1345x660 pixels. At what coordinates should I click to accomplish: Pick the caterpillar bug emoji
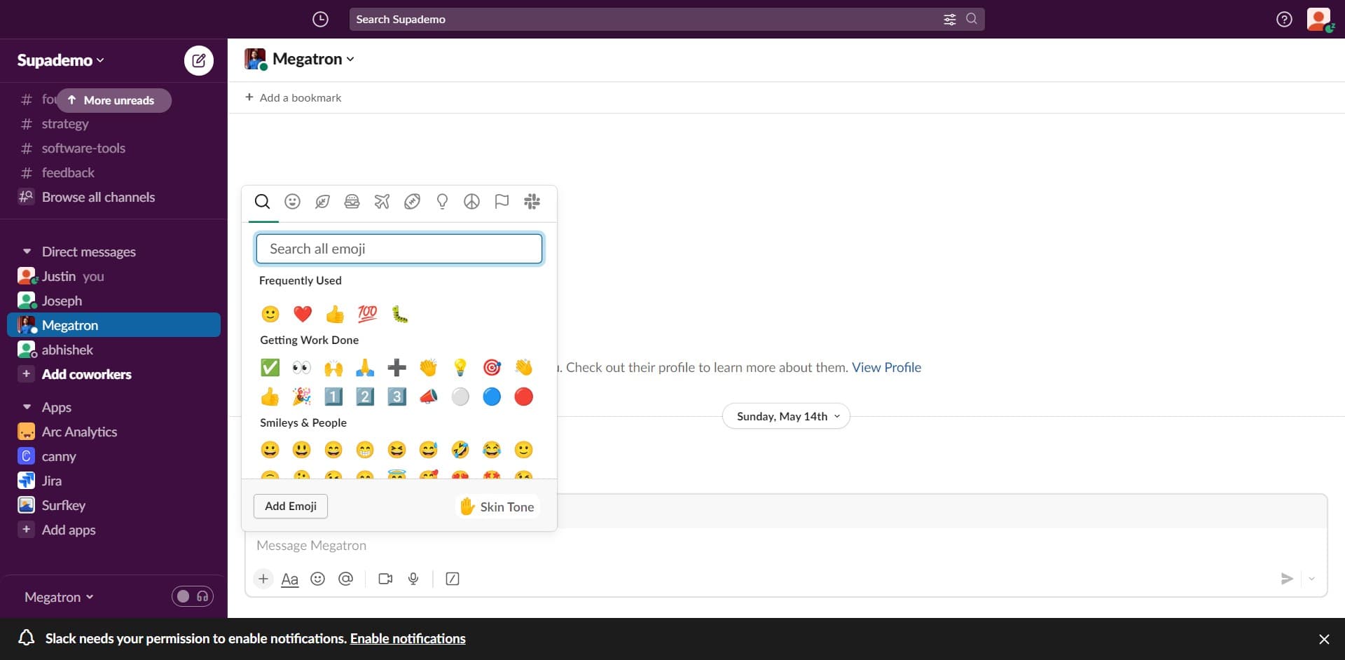tap(399, 314)
